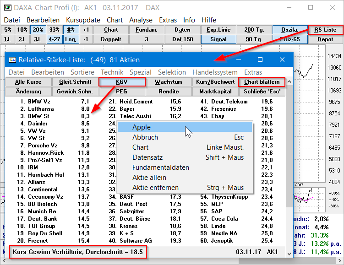Expand the Handelssystem menu
This screenshot has width=344, height=265.
click(x=215, y=72)
